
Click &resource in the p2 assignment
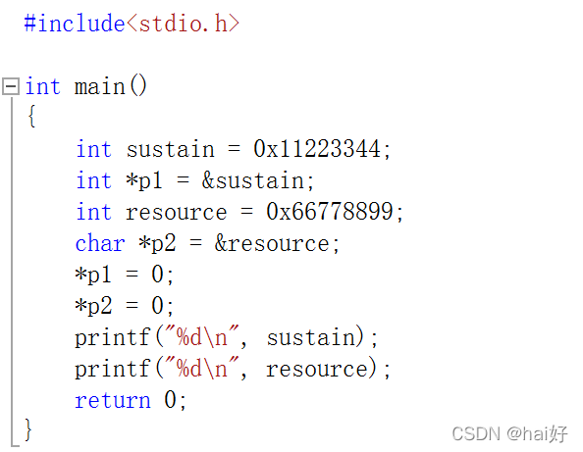point(272,244)
